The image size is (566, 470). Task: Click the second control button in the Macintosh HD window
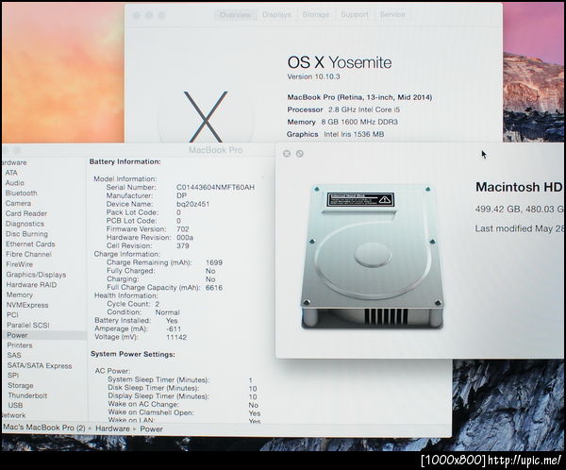(x=300, y=154)
